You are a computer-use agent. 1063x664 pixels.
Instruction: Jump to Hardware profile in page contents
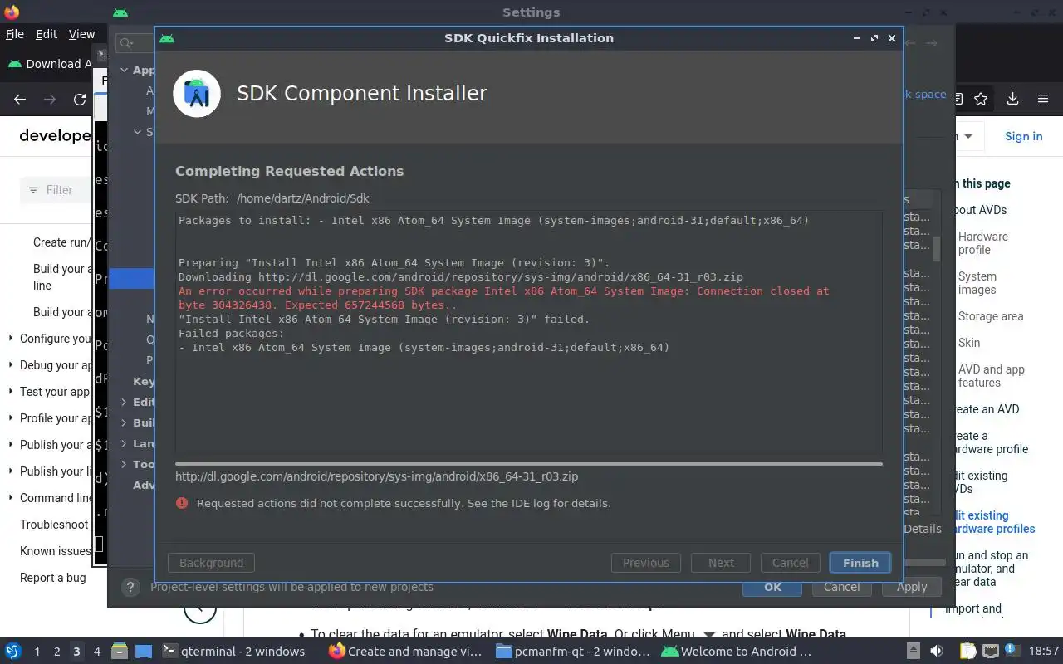[x=983, y=243]
